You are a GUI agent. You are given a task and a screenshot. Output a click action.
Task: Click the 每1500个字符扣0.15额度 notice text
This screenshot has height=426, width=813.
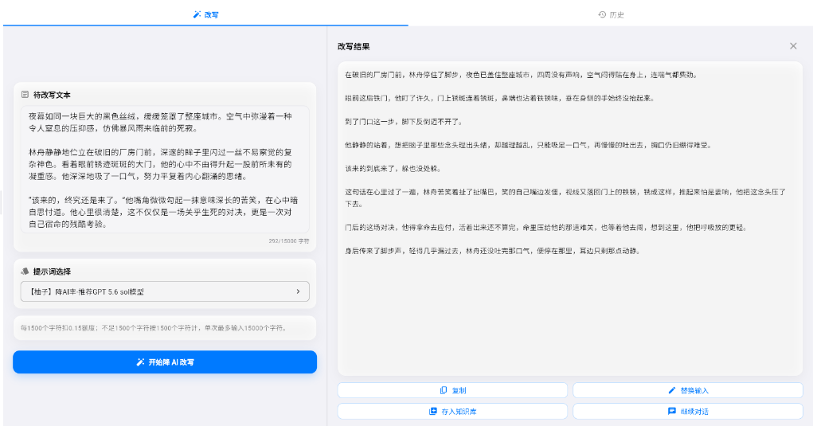point(154,328)
